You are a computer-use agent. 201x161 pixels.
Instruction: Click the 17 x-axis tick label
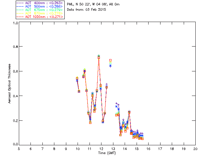coord(160,149)
